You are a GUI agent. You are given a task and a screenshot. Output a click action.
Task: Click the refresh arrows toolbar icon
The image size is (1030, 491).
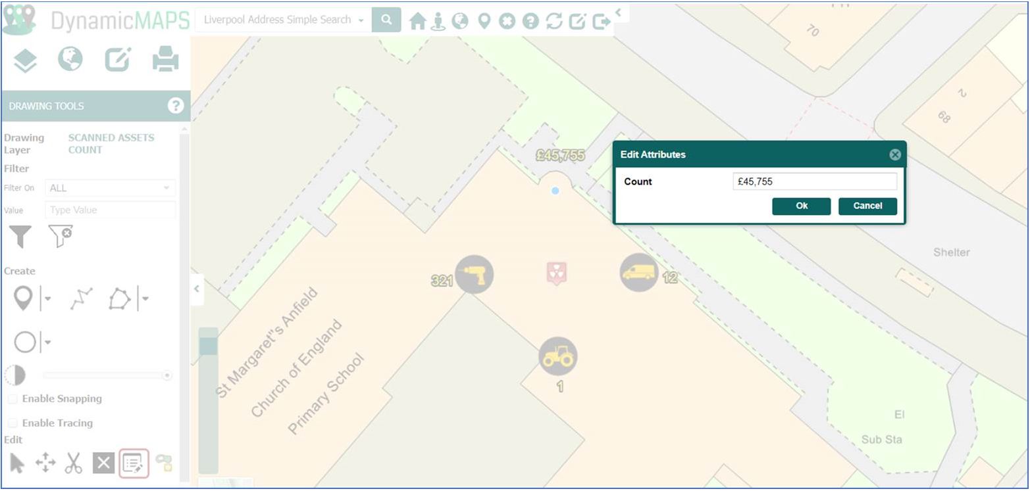pos(554,21)
